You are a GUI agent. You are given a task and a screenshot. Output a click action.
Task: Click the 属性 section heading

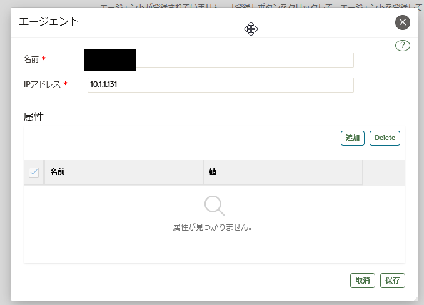(34, 117)
